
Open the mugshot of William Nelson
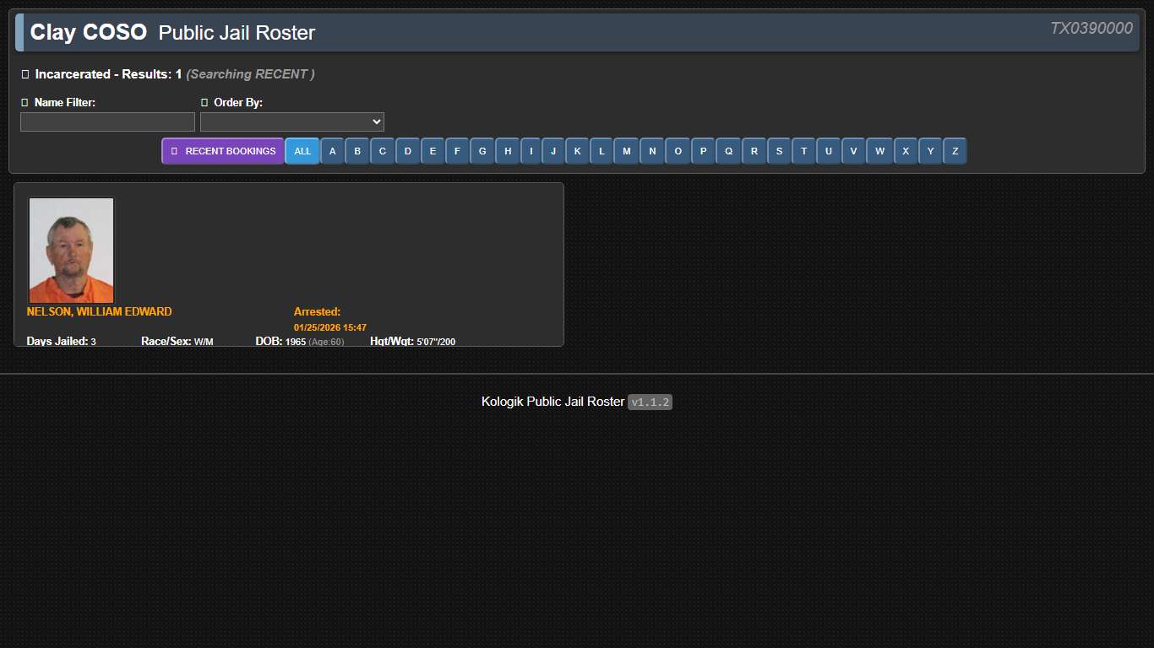click(x=71, y=250)
